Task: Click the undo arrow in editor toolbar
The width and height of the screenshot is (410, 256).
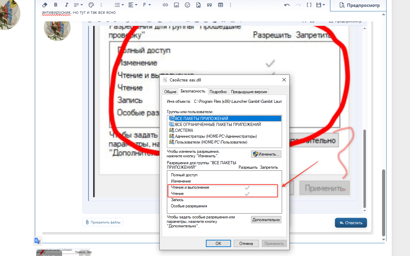Action: [287, 5]
